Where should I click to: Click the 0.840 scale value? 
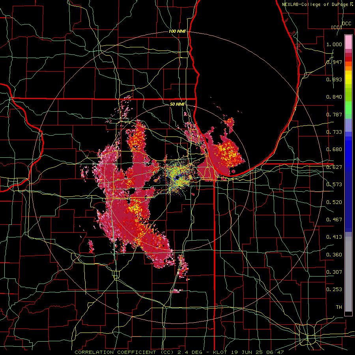click(x=334, y=97)
